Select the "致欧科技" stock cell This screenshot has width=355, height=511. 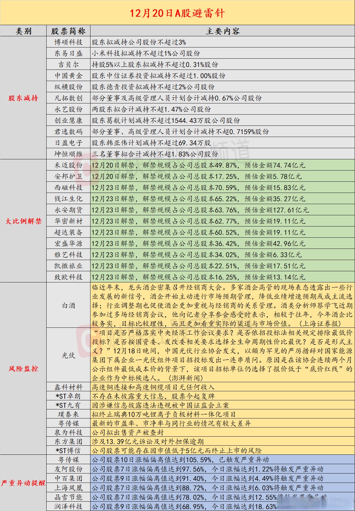(68, 277)
